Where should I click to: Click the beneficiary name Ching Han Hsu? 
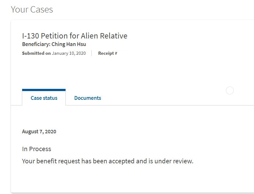69,44
